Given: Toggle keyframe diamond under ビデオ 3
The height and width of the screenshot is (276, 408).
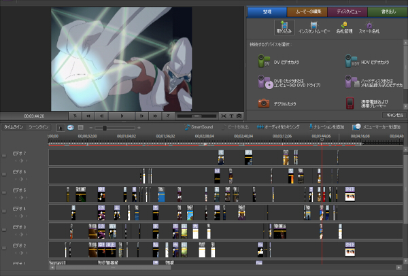Looking at the screenshot, I should (x=21, y=235).
